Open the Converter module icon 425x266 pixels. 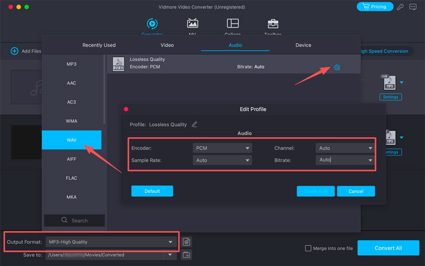pyautogui.click(x=152, y=24)
